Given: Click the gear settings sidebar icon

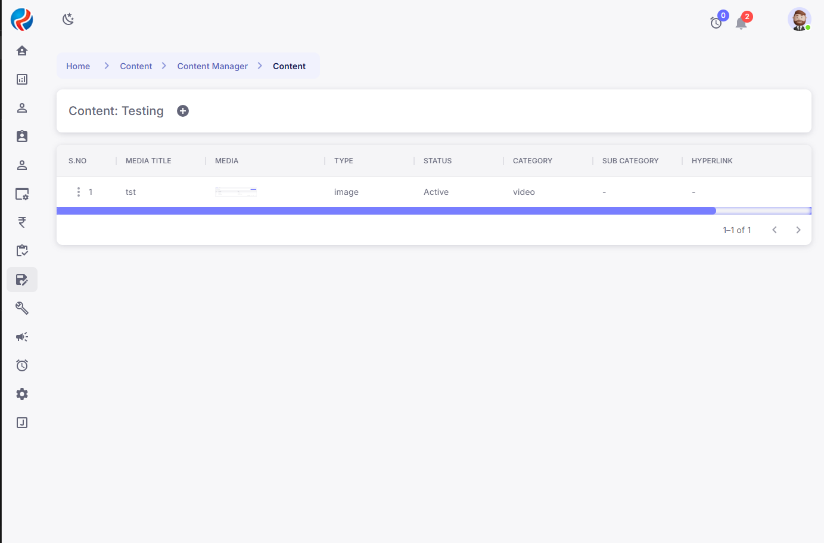Looking at the screenshot, I should click(22, 394).
